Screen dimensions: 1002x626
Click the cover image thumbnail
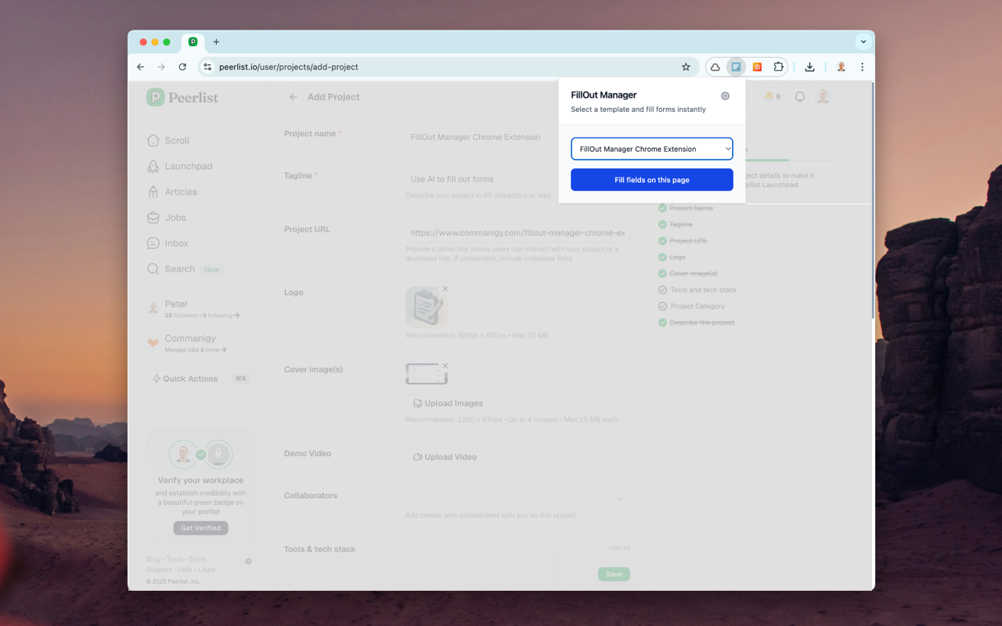coord(427,374)
